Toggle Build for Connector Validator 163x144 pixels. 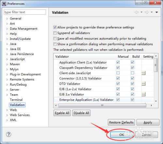[x=132, y=78]
